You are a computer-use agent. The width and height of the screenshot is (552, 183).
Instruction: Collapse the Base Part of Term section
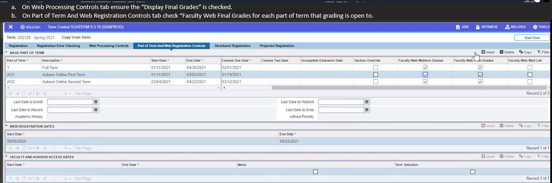pos(7,53)
